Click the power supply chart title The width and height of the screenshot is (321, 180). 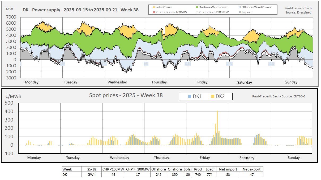tap(80, 10)
